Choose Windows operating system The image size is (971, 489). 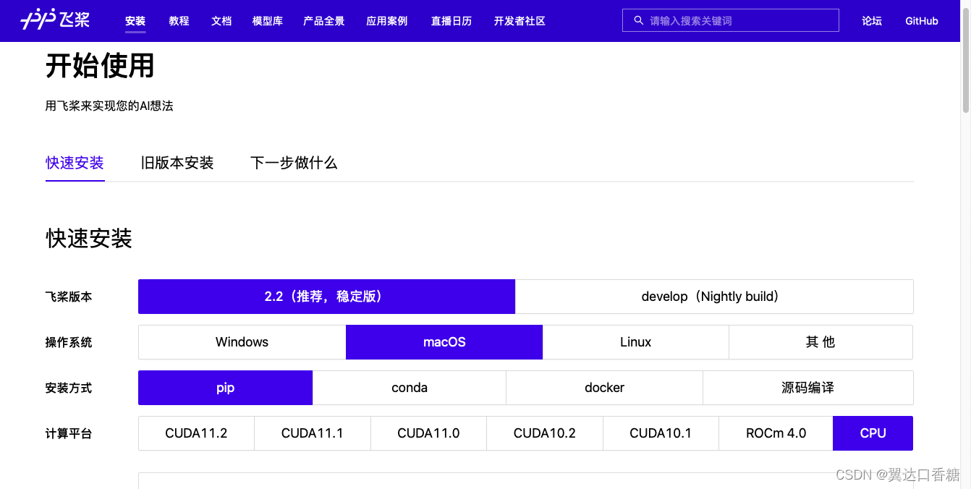[x=242, y=342]
